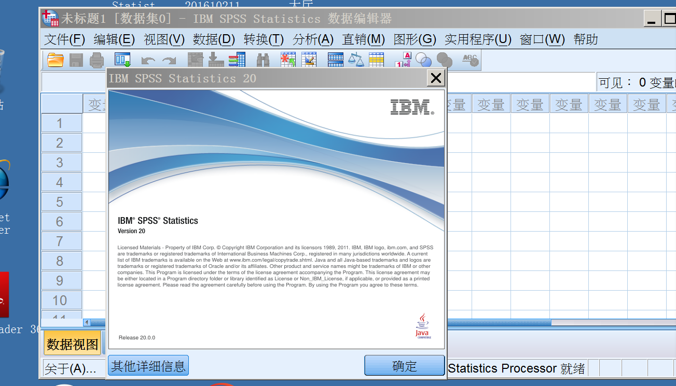This screenshot has width=676, height=386.
Task: Click the Open data document folder icon
Action: pos(55,60)
